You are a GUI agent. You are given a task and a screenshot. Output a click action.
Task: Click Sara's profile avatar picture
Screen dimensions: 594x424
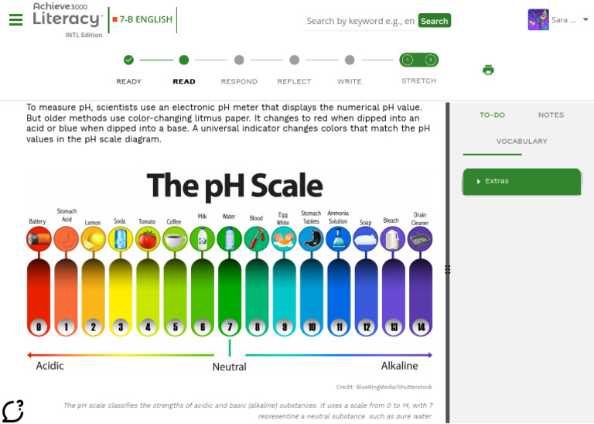538,20
